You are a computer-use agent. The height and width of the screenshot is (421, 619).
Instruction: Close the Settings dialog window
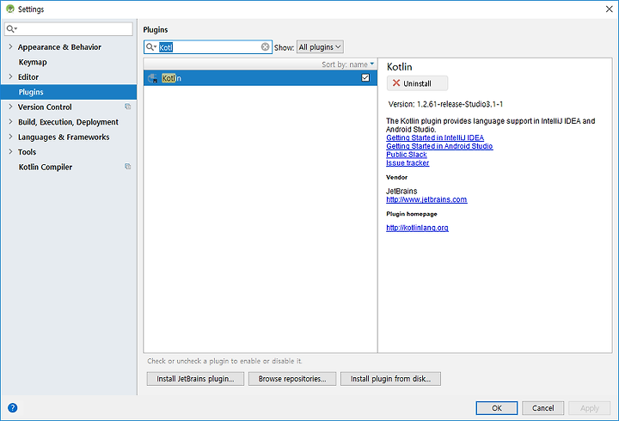click(610, 9)
